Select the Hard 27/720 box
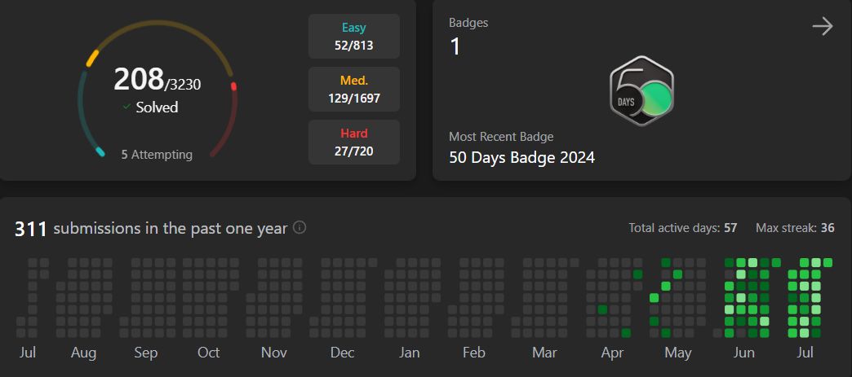Screen dimensions: 852x377 point(354,142)
